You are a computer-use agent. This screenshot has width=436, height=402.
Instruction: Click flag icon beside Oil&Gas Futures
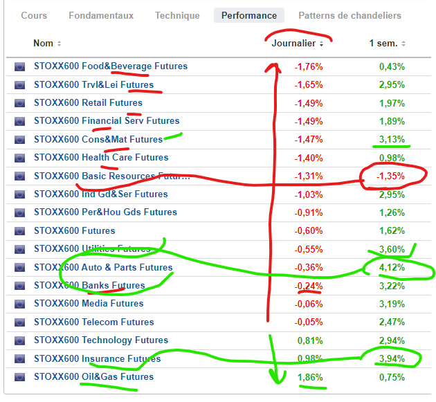[x=19, y=377]
